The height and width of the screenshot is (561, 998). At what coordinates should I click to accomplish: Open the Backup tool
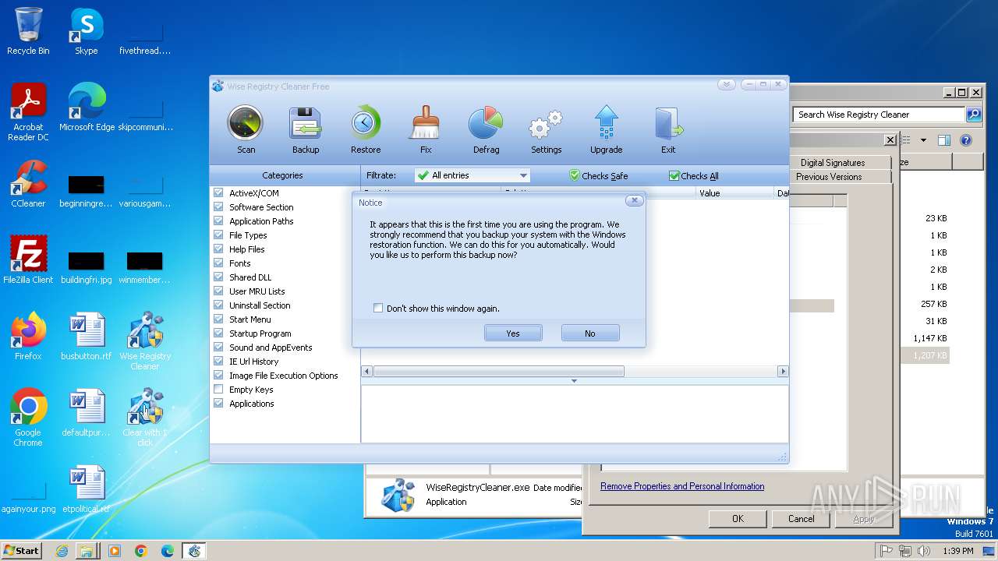coord(306,129)
